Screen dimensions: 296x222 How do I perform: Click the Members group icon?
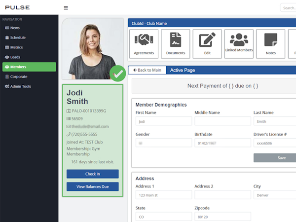(x=7, y=67)
